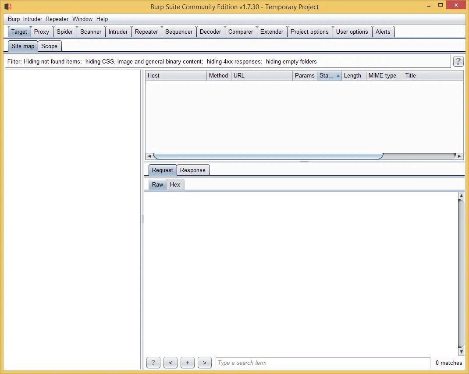The height and width of the screenshot is (374, 469).
Task: Sort table by Title column
Action: (433, 76)
